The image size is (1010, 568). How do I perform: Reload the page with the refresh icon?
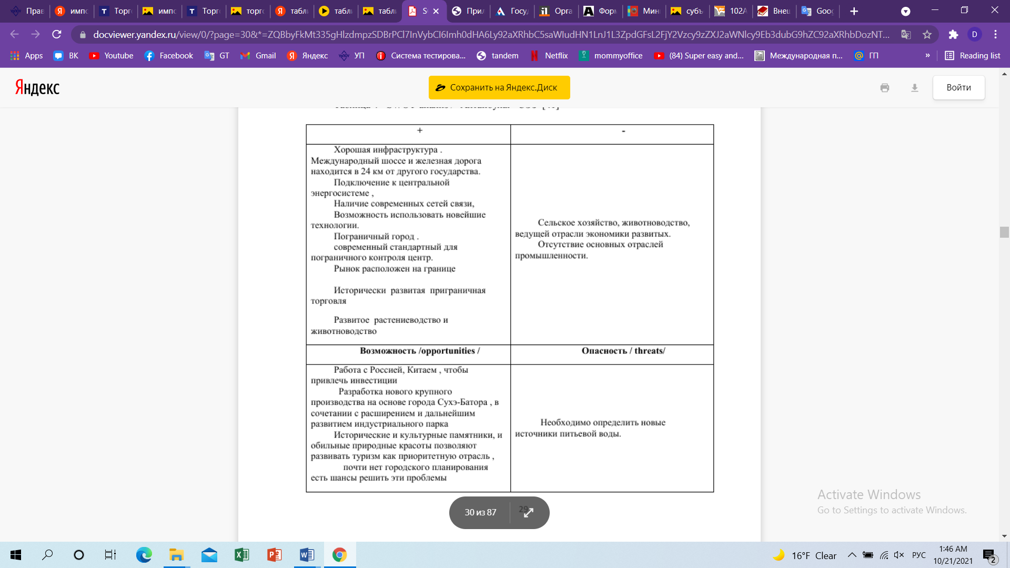[x=57, y=34]
